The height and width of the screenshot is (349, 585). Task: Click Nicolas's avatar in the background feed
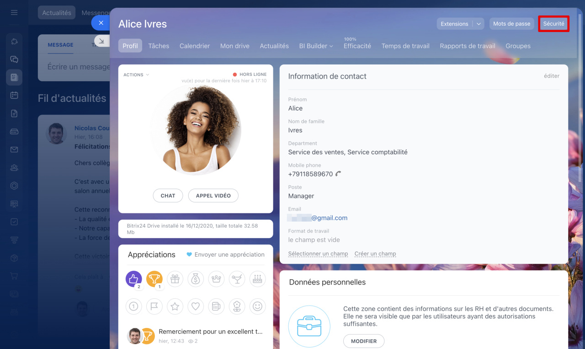(x=57, y=134)
